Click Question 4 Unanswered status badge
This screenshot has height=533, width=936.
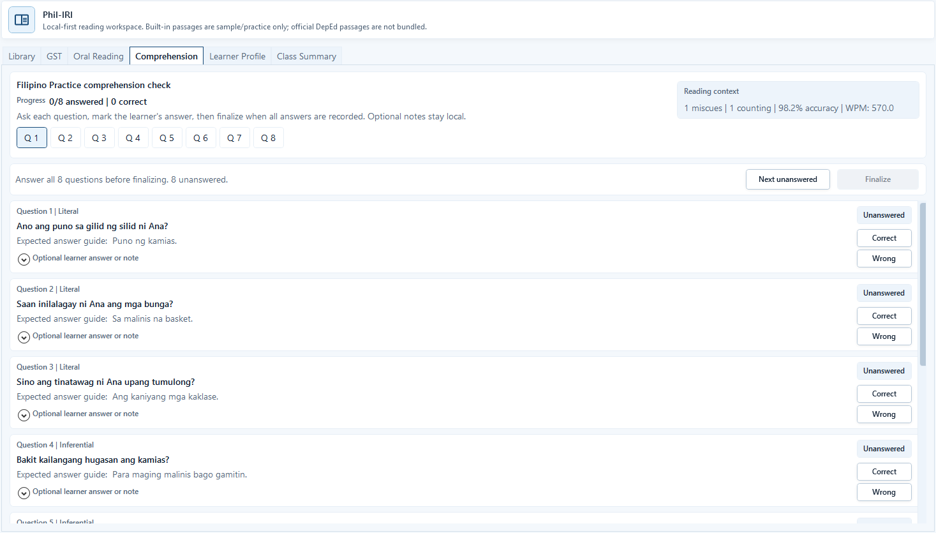click(884, 449)
